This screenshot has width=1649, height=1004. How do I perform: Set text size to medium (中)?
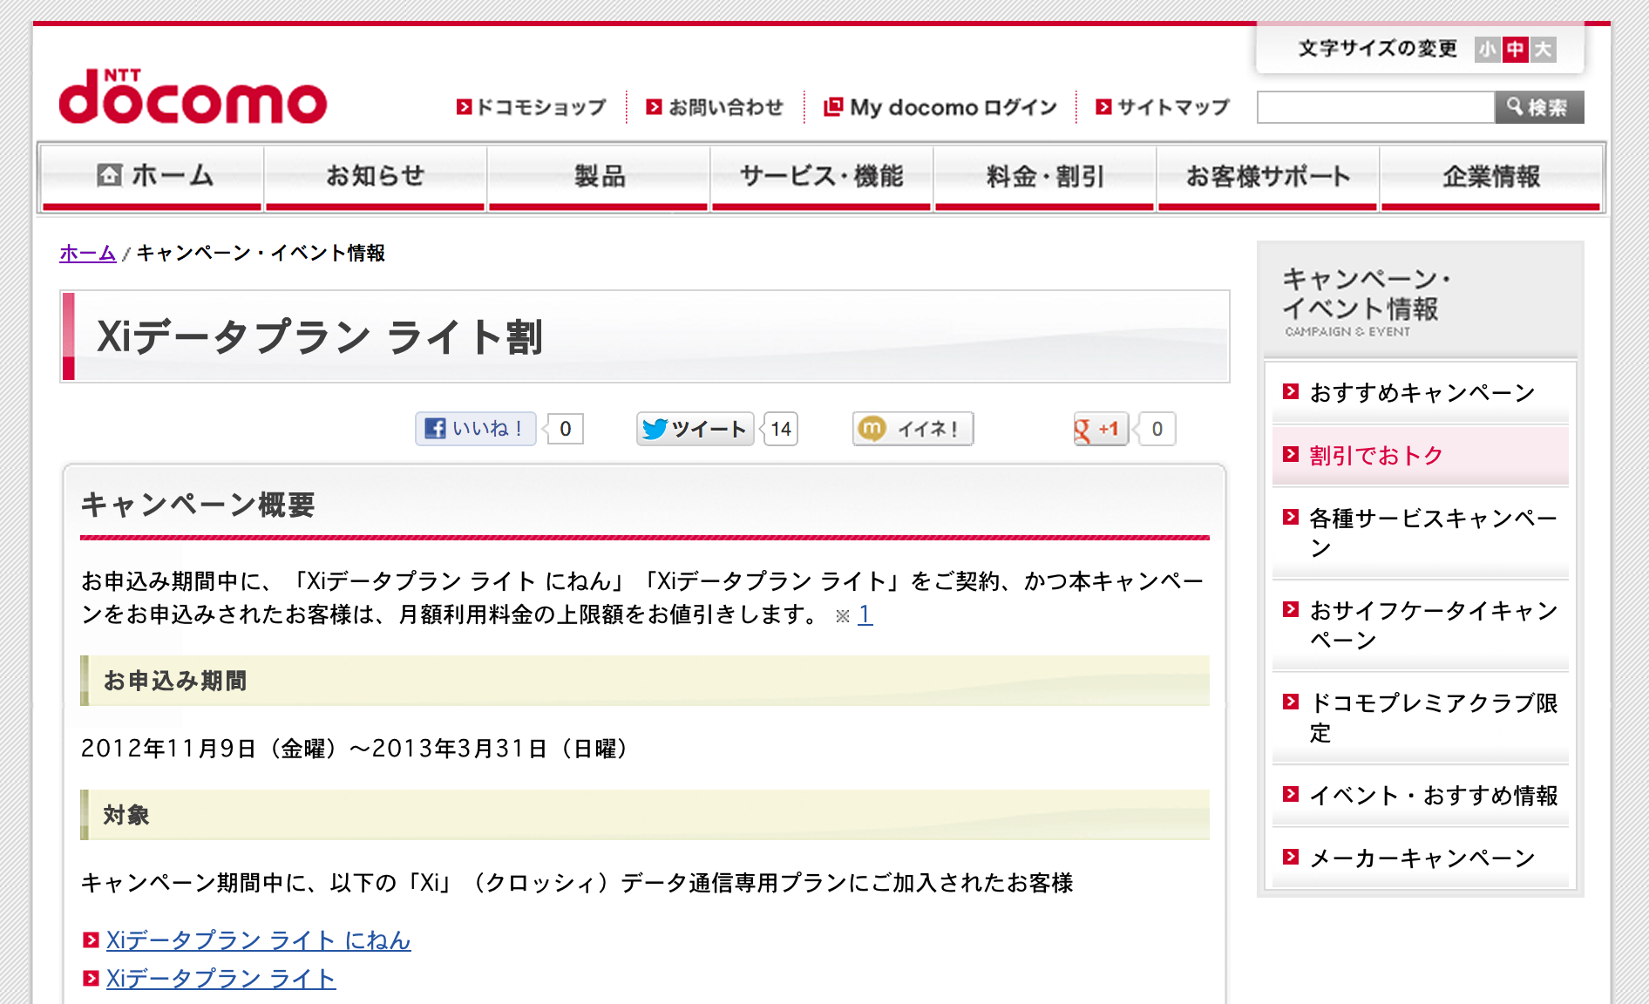1516,50
